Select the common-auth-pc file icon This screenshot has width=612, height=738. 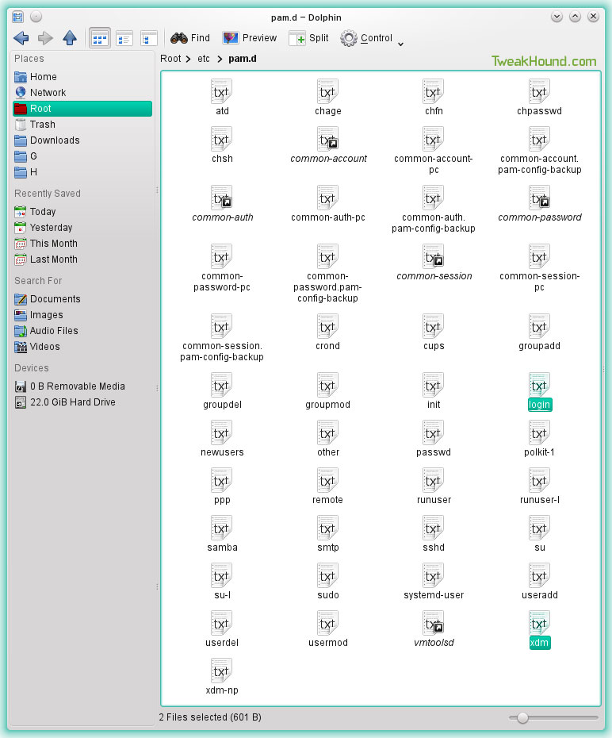(x=327, y=198)
